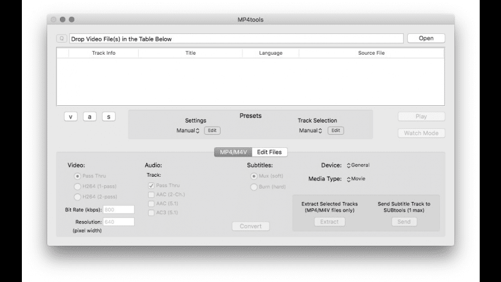Click the Convert button
This screenshot has width=501, height=282.
[x=251, y=226]
